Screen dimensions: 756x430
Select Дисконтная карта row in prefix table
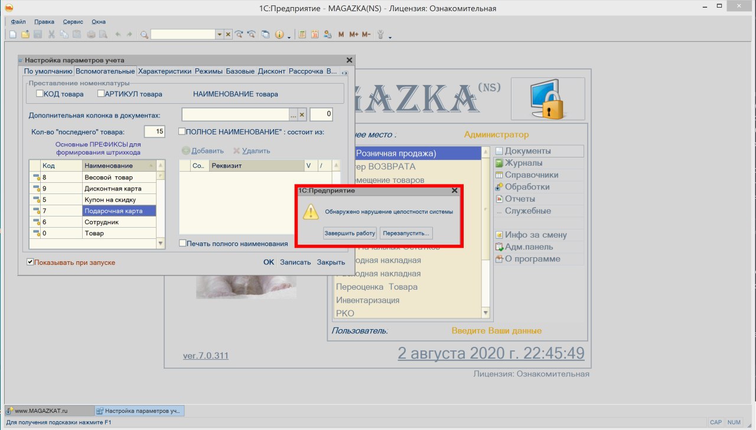(93, 188)
